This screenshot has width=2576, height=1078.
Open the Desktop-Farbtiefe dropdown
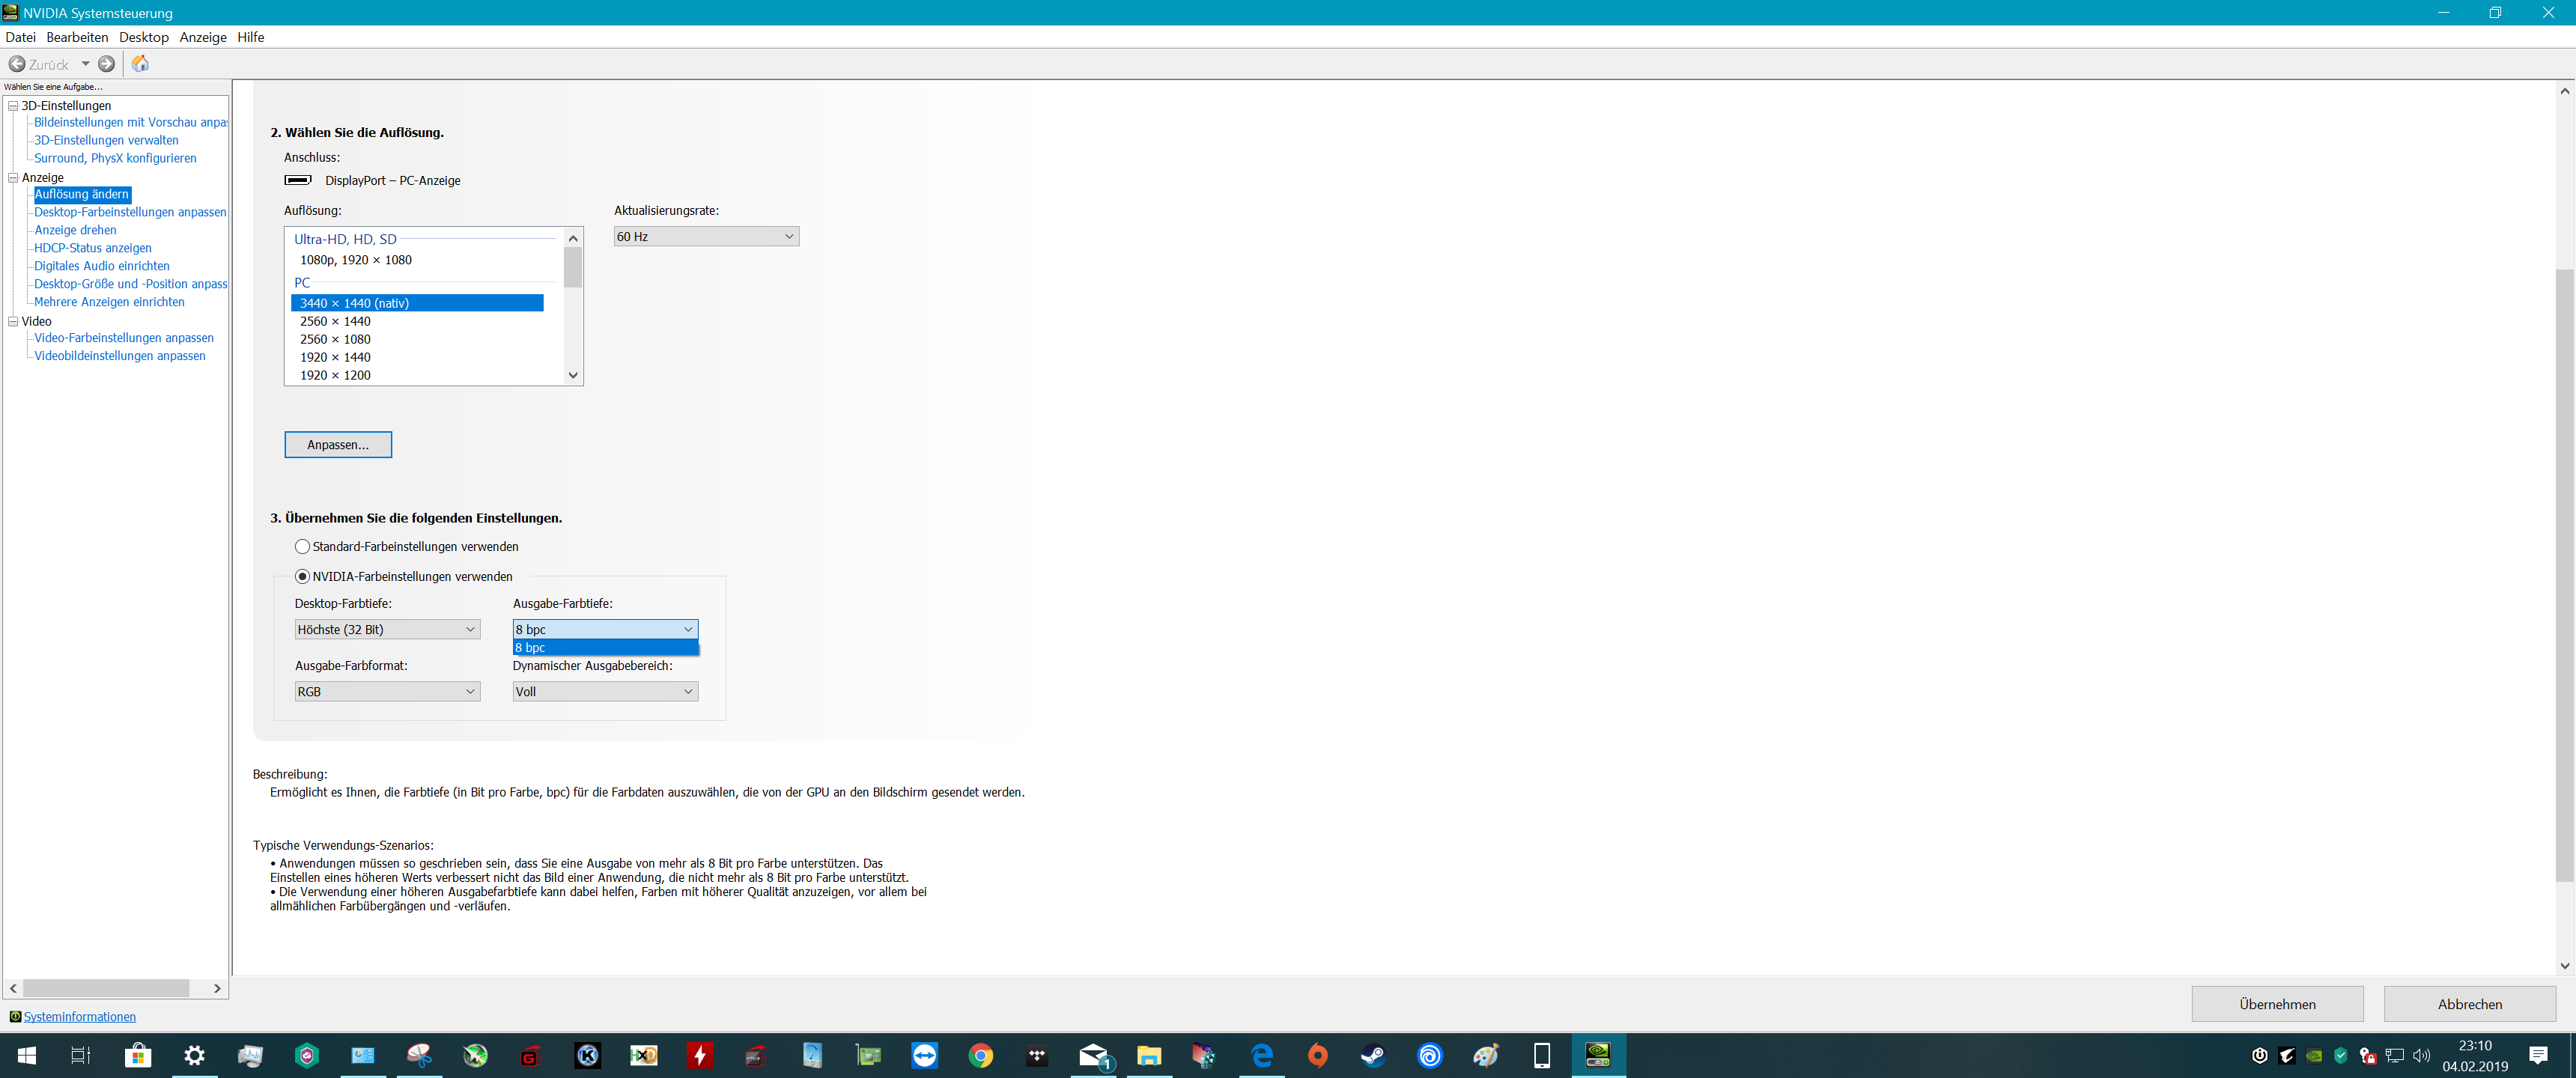[387, 630]
